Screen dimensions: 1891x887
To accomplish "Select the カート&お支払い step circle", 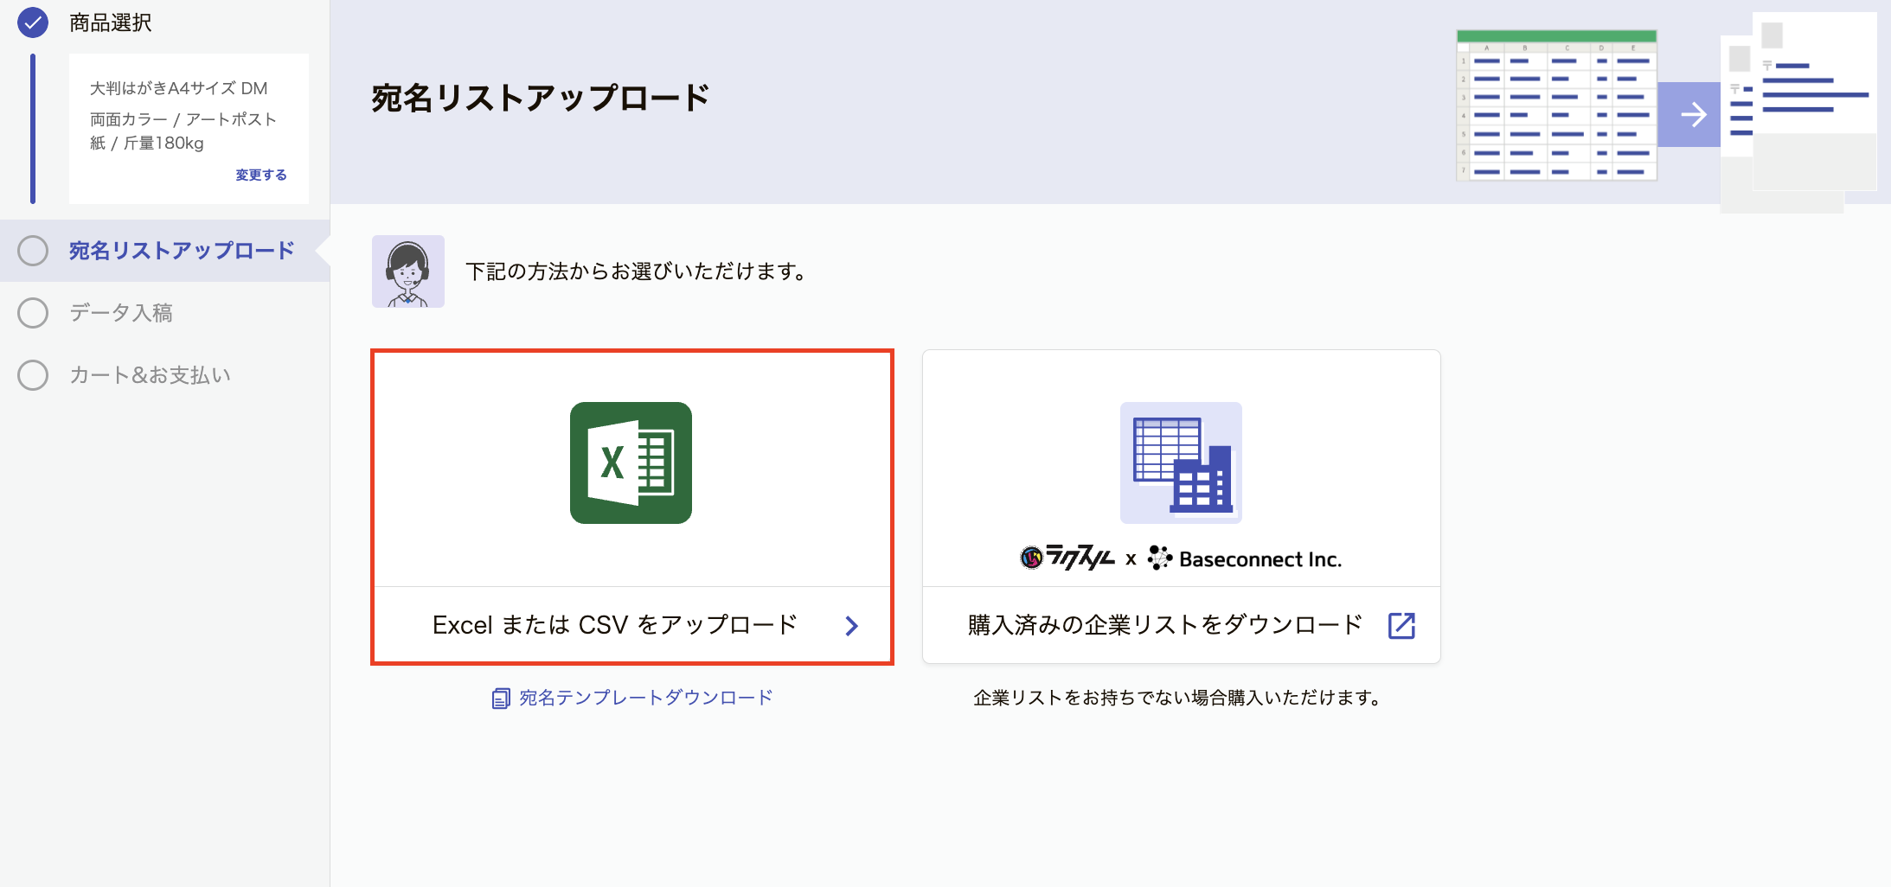I will 33,375.
